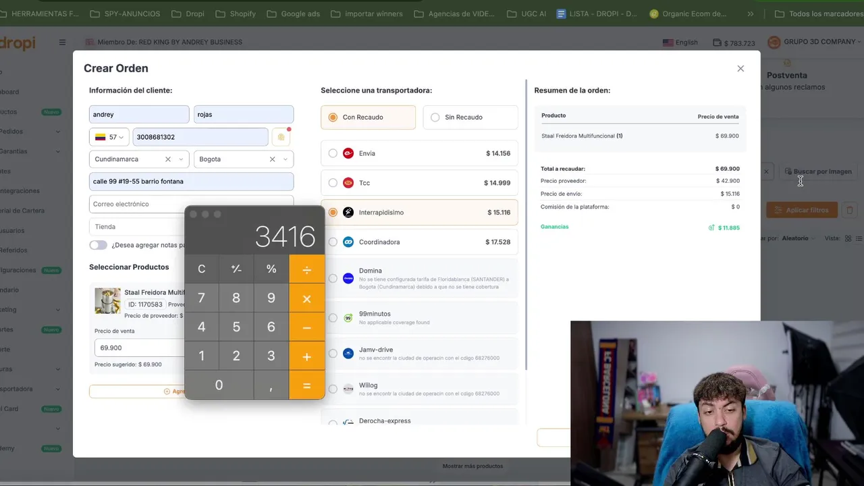
Task: Expand the Garantias sidebar section
Action: 57,151
